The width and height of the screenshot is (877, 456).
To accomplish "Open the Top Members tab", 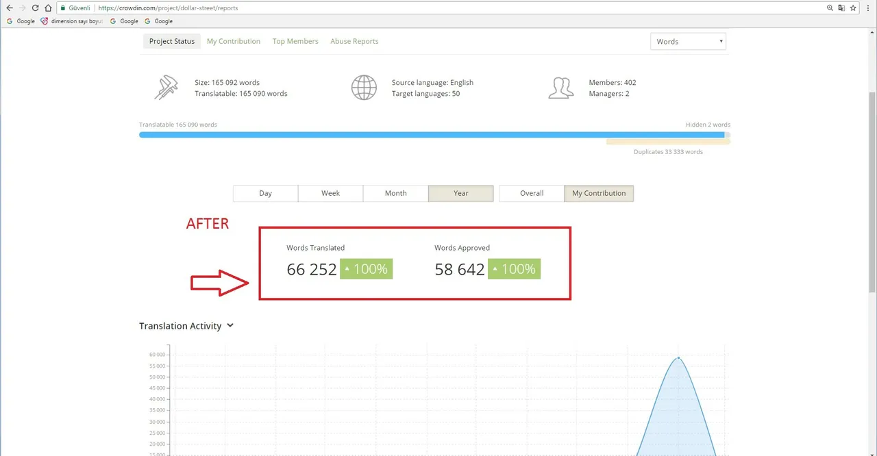I will [295, 41].
